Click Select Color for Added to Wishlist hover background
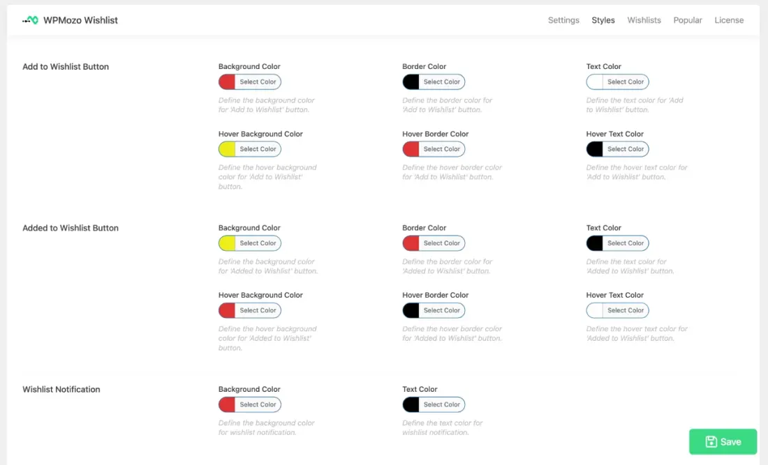Viewport: 768px width, 465px height. 258,310
